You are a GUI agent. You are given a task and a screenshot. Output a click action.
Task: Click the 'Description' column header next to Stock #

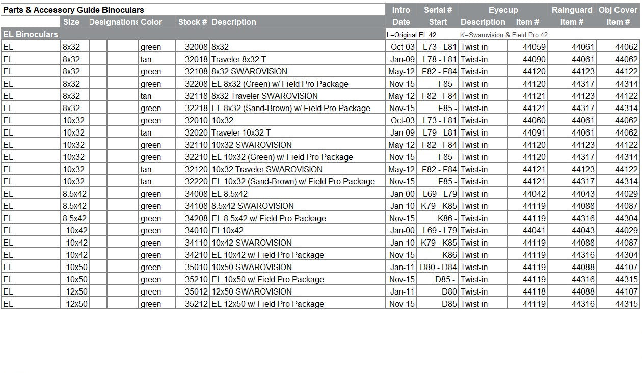point(234,22)
